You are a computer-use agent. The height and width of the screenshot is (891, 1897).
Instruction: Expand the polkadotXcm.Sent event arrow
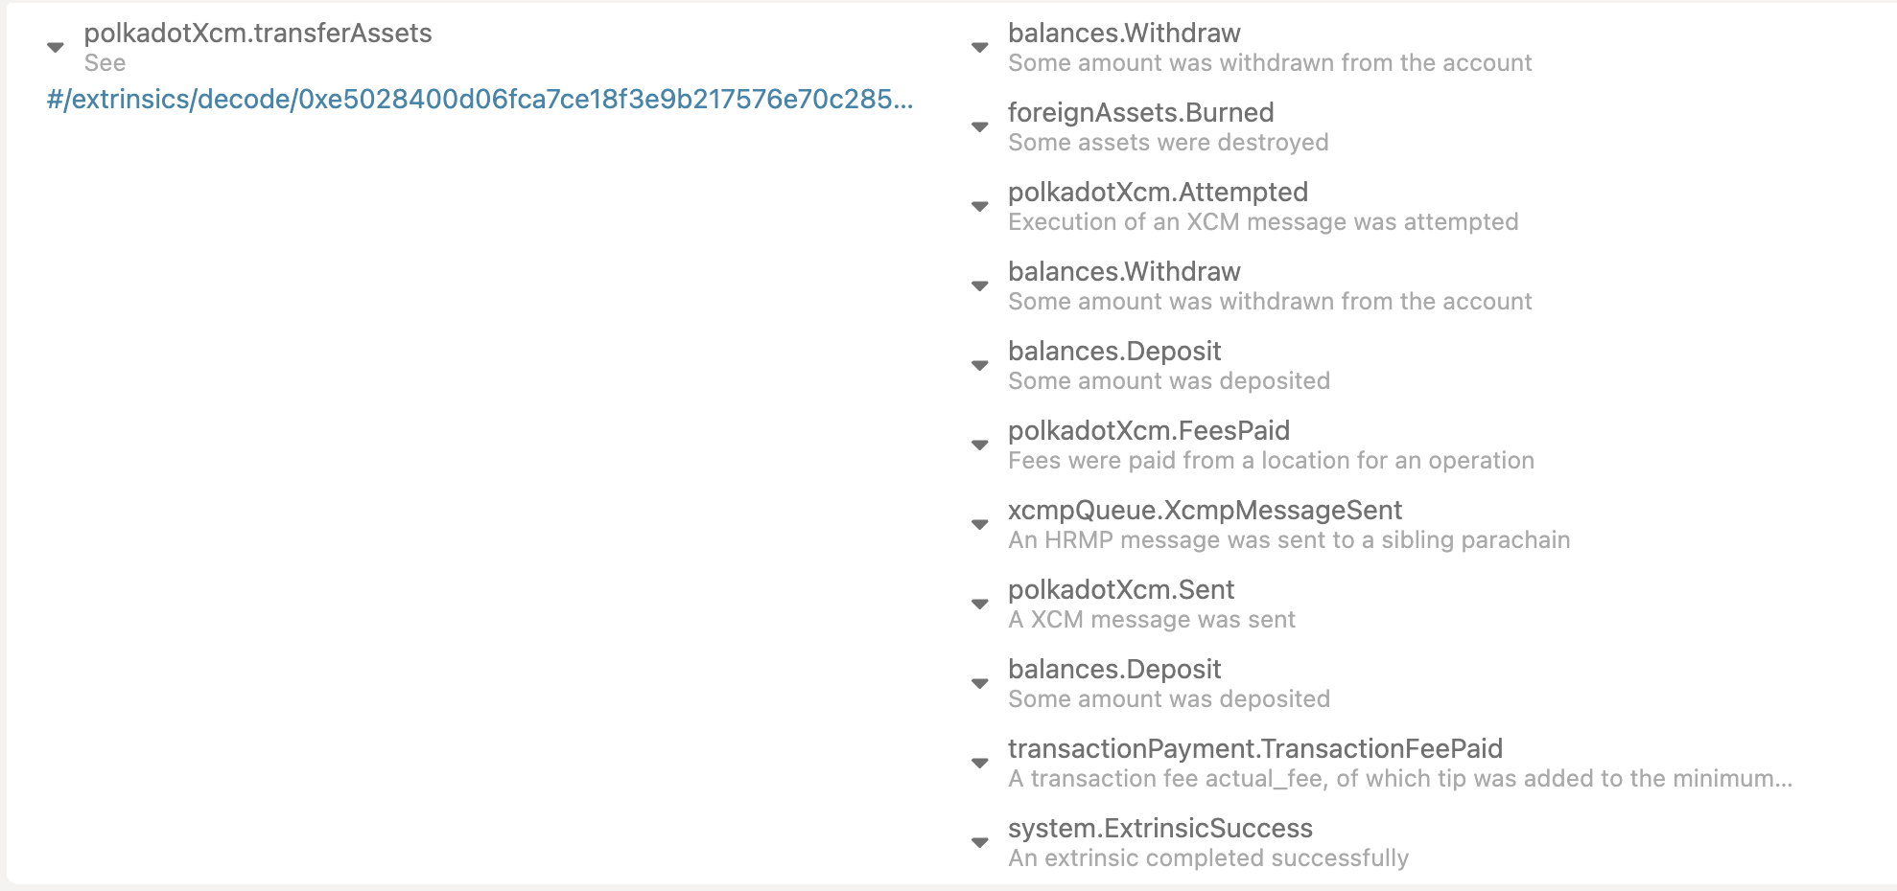979,605
